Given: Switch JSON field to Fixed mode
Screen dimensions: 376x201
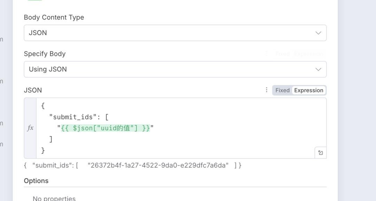Looking at the screenshot, I should (282, 90).
